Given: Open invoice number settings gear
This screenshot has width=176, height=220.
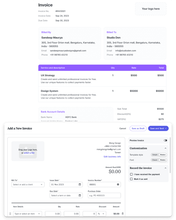Looking at the screenshot, I should pyautogui.click(x=118, y=184).
